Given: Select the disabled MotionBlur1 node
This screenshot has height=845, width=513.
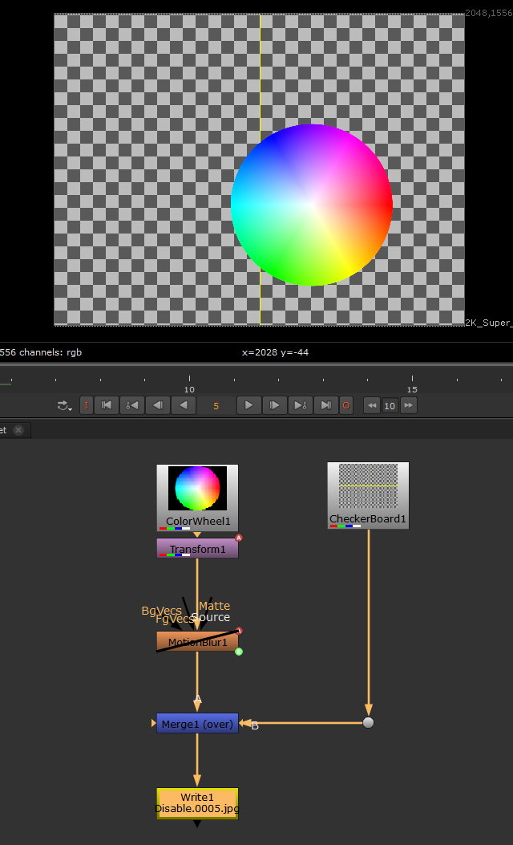Looking at the screenshot, I should pyautogui.click(x=197, y=642).
